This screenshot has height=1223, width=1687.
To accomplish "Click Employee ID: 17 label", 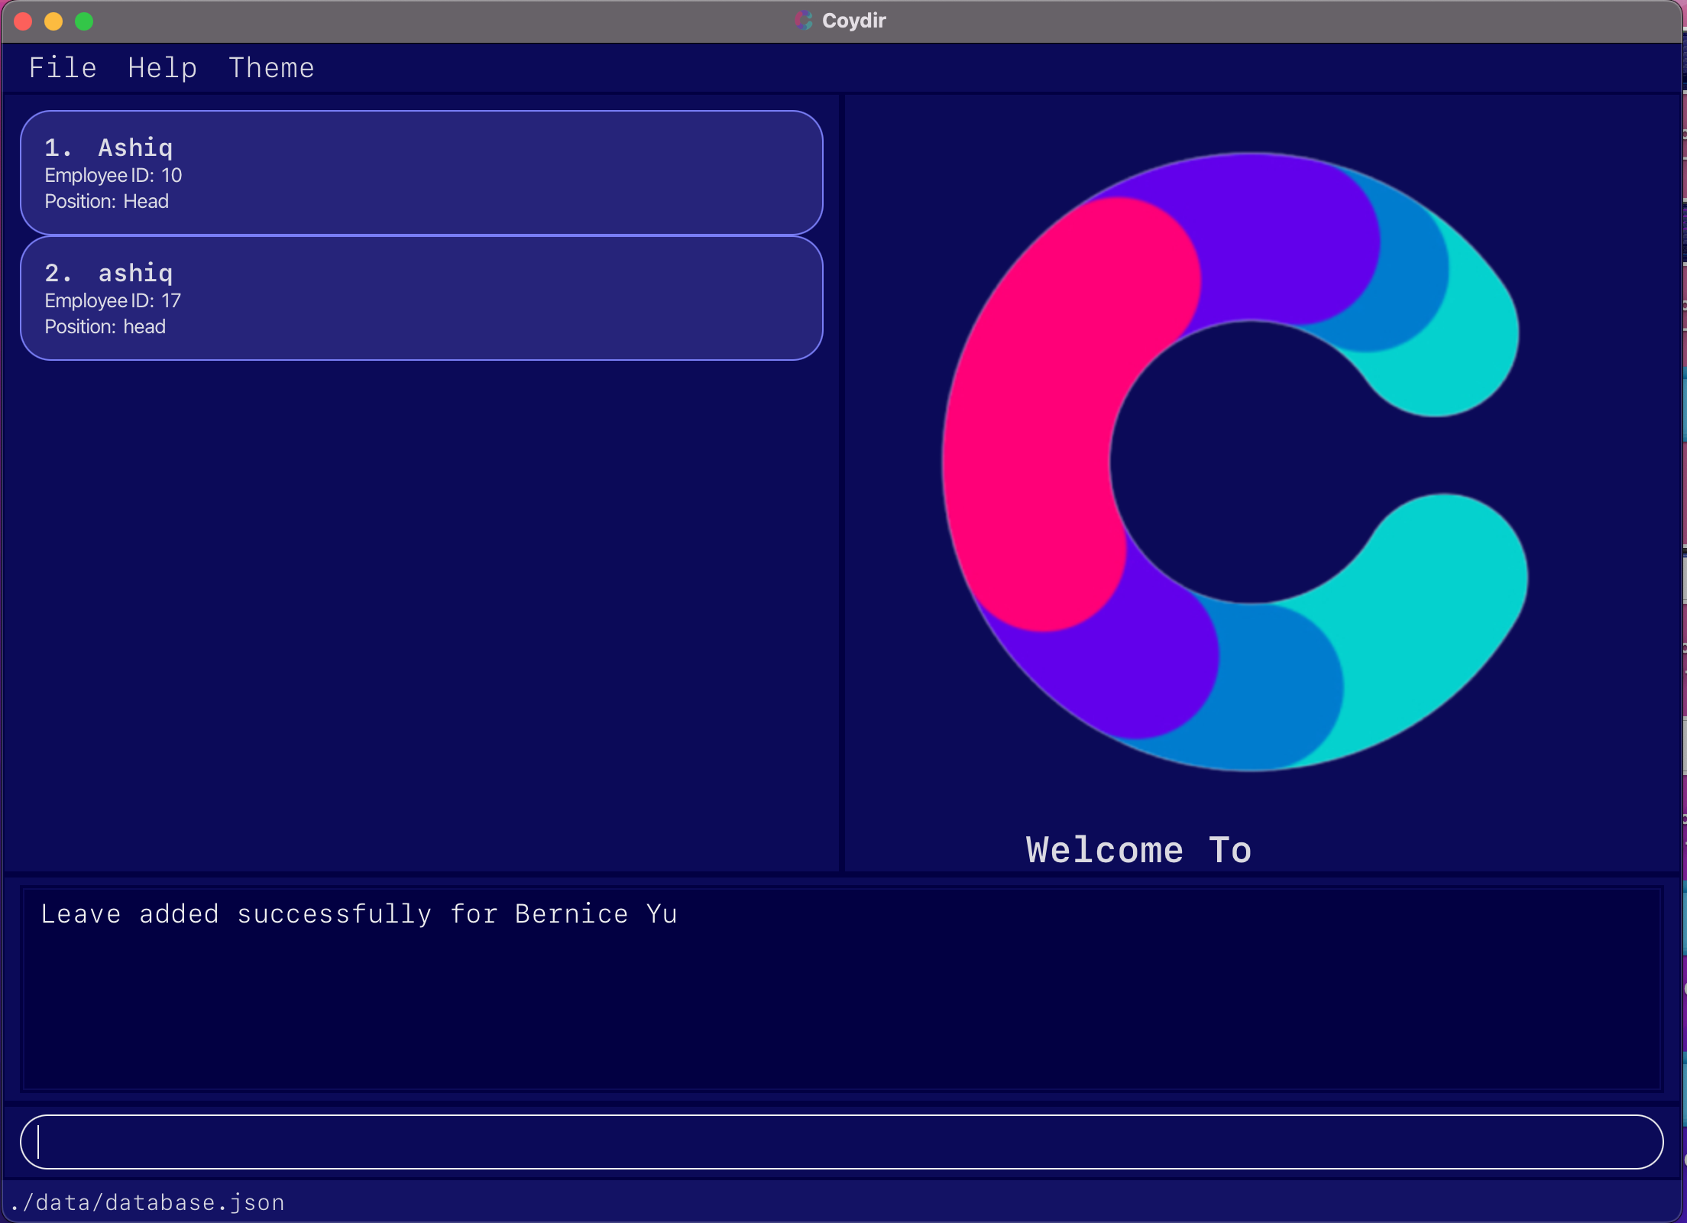I will click(112, 301).
